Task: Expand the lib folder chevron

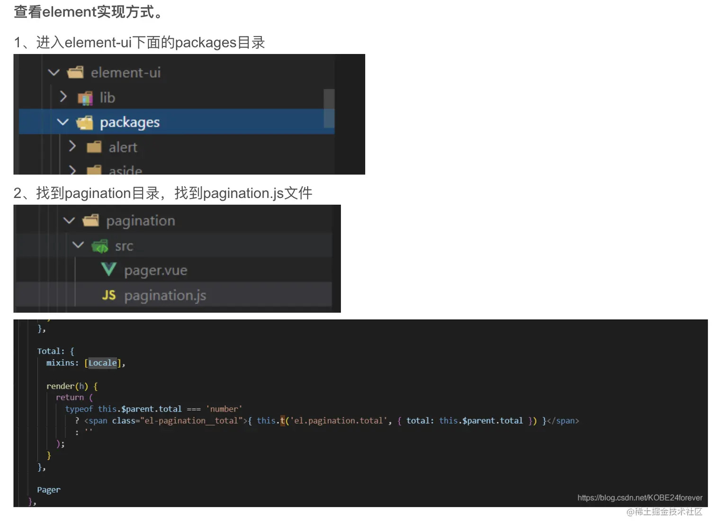Action: click(x=63, y=97)
